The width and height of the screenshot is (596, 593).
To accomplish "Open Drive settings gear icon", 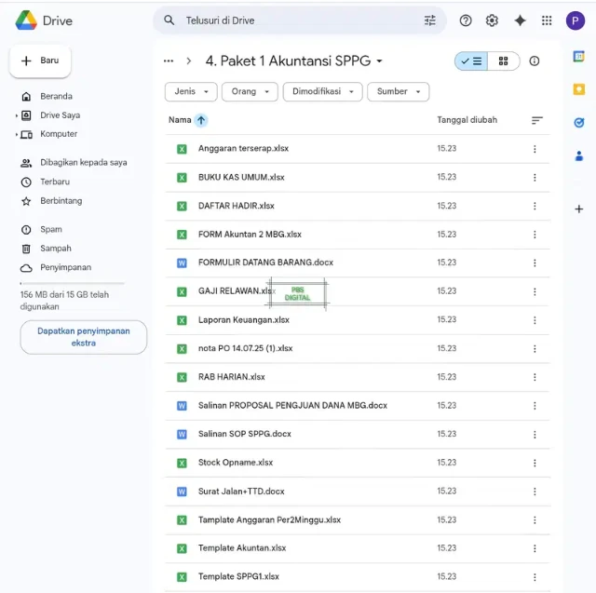I will tap(492, 20).
